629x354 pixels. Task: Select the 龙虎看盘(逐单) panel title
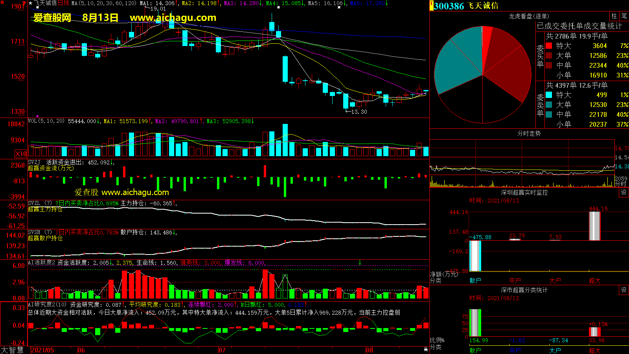point(529,16)
